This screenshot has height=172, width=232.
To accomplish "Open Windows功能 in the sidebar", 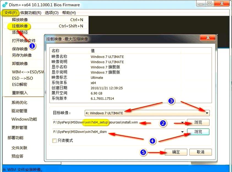I will tap(24, 119).
